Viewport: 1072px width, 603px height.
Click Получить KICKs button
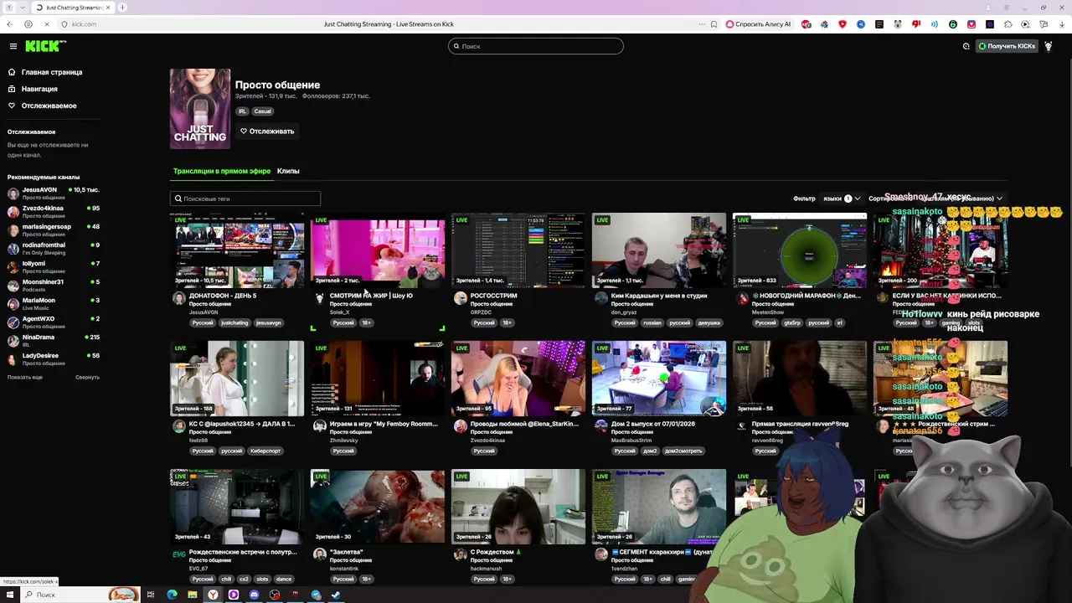(1008, 46)
